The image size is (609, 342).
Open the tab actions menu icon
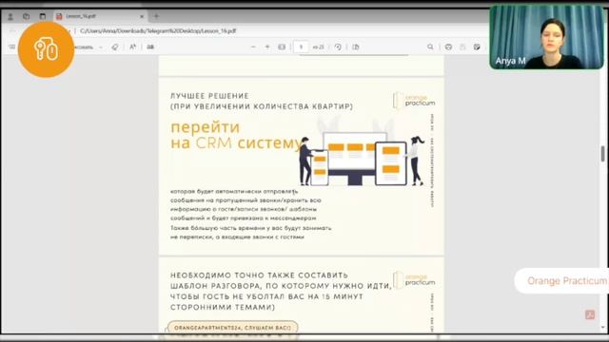pos(43,16)
